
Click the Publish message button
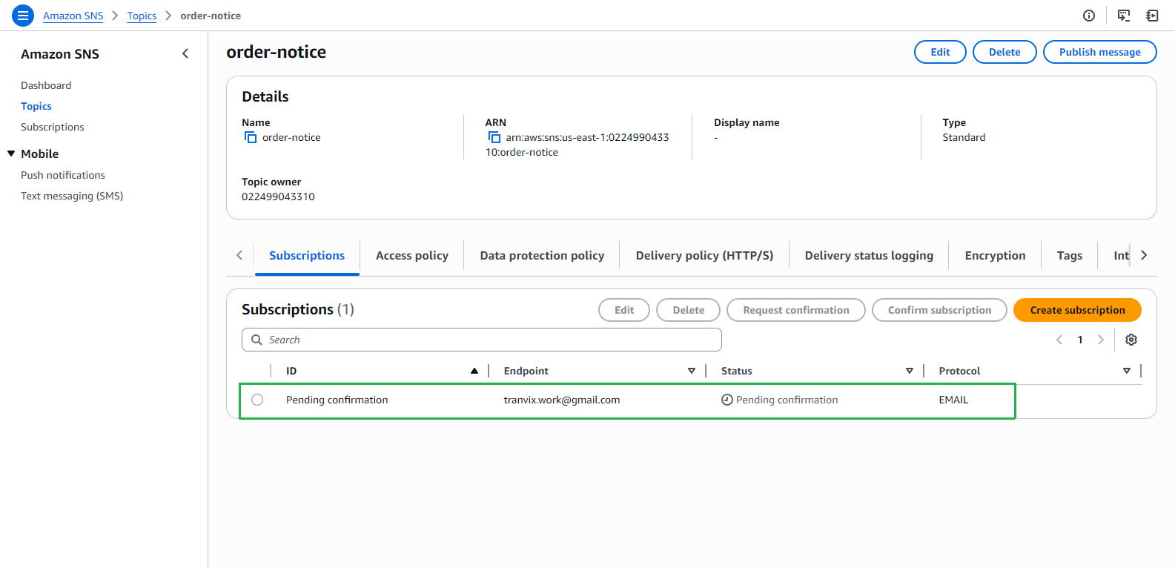1100,52
